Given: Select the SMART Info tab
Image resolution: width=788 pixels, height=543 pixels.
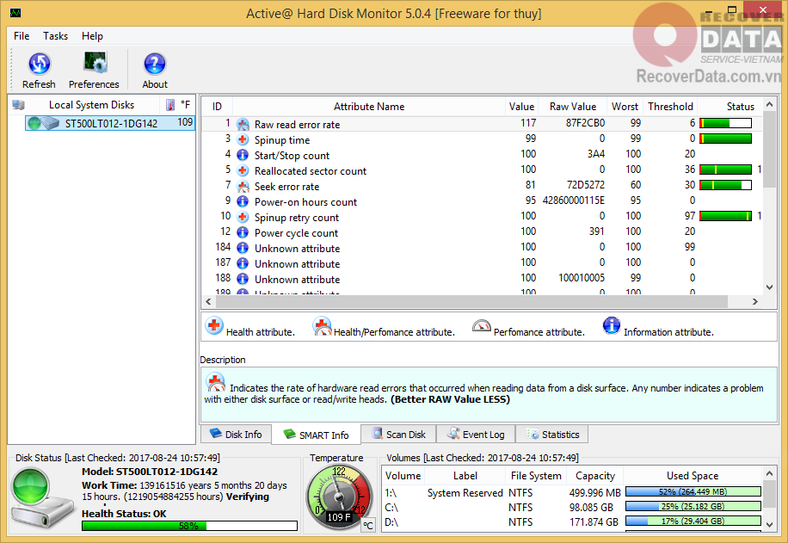Looking at the screenshot, I should point(316,435).
